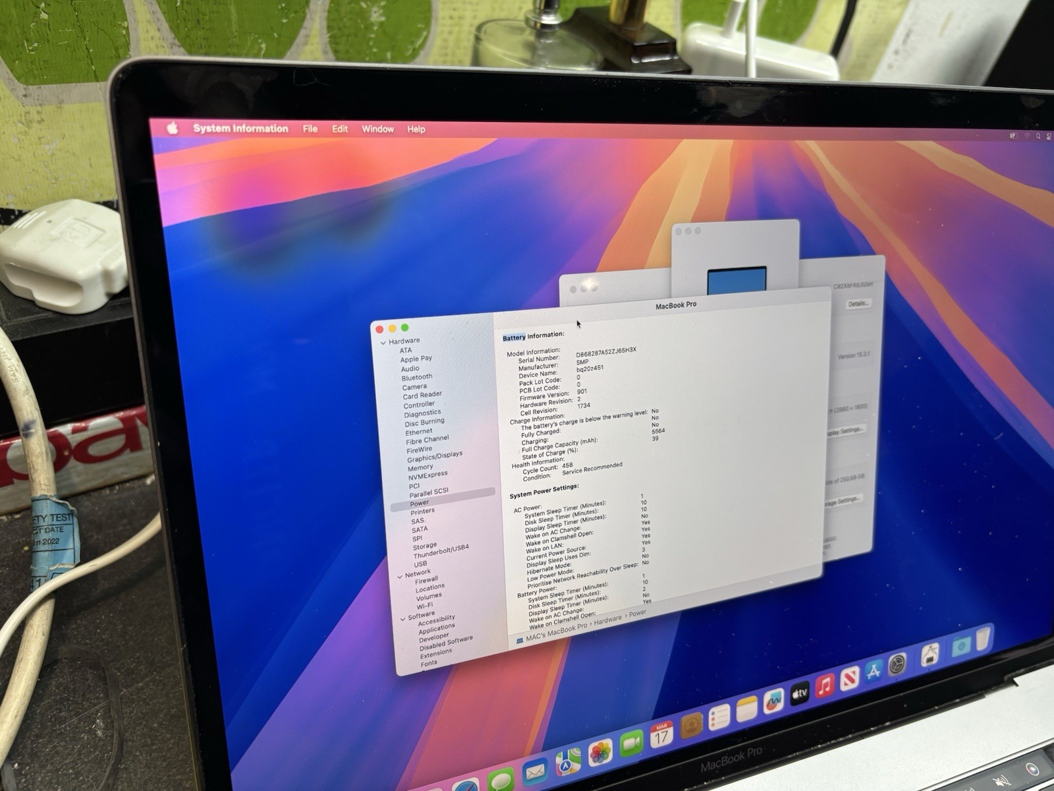Click the battery serial number D868287A52ZJ65H3X
1054x791 pixels.
606,353
